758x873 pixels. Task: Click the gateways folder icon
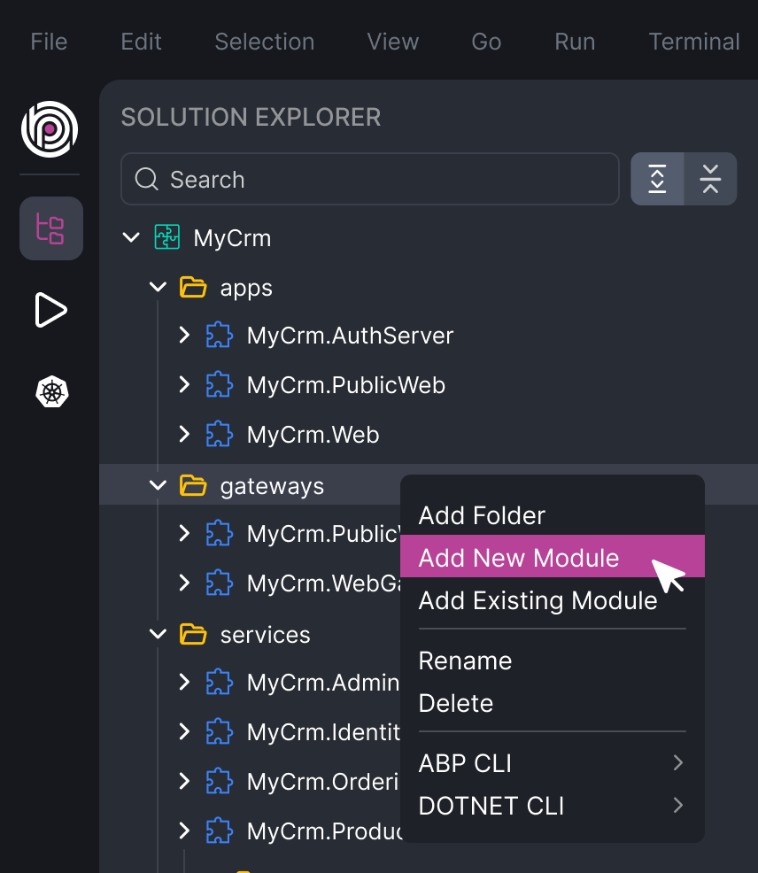193,485
